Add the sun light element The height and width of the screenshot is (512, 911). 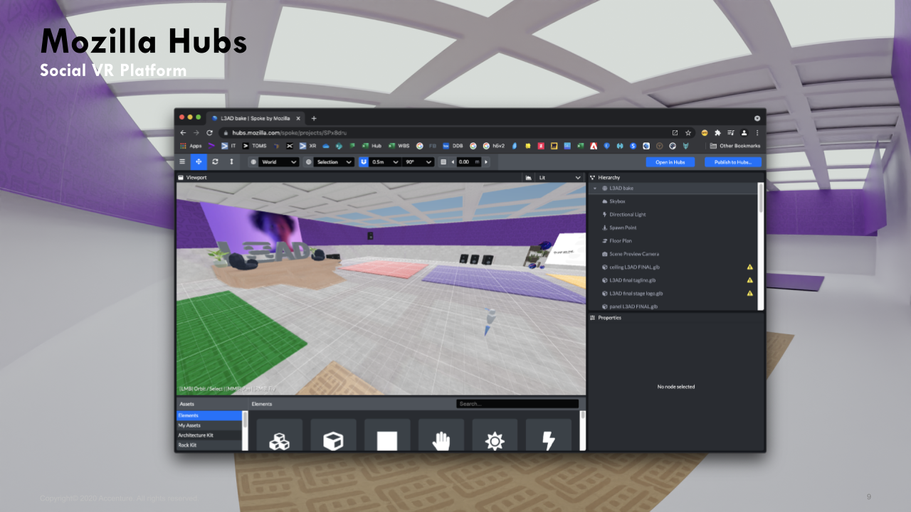coord(495,435)
